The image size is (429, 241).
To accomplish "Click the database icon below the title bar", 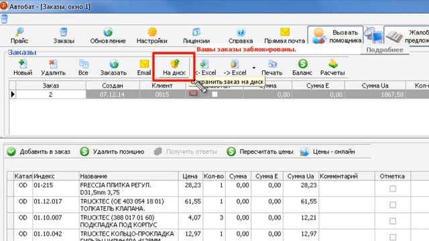I will (x=4, y=19).
